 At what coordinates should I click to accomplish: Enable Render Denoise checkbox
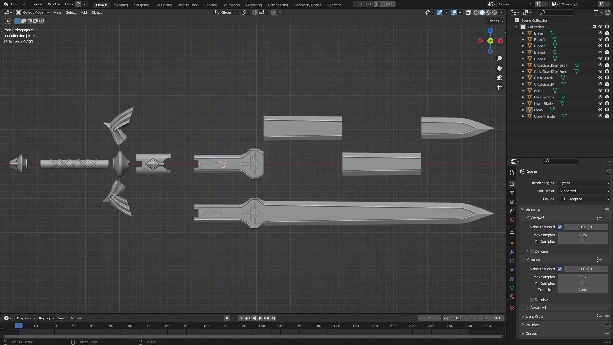[x=532, y=300]
